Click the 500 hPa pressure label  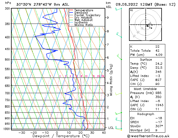(x=8, y=60)
